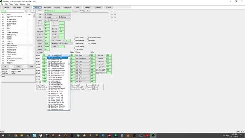Click the Copy button below aircraft list
The image size is (245, 138).
(18, 67)
